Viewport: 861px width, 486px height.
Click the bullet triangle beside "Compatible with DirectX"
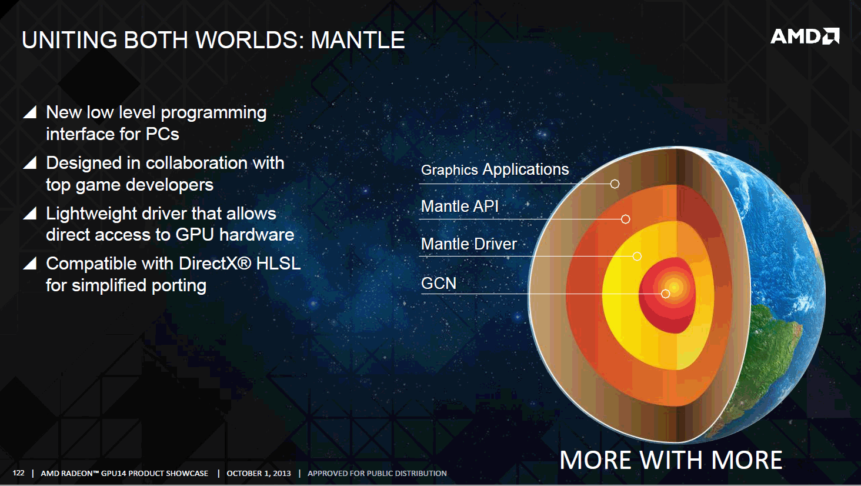31,264
